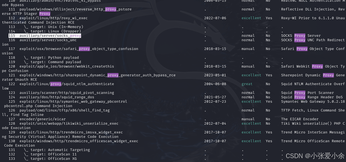
Task: Click the auxiliary/server/socks_unc module path
Action: coord(48,40)
